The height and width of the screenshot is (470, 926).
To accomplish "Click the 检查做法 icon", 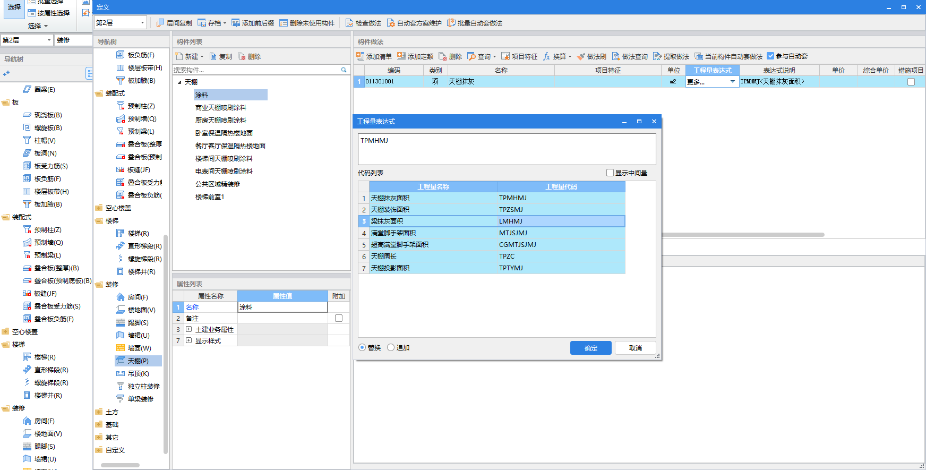I will [x=349, y=23].
